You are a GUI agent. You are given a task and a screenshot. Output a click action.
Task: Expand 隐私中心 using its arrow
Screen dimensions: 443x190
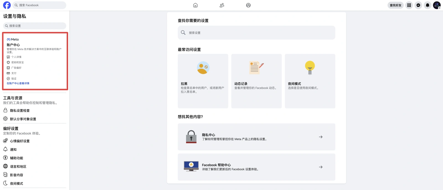pos(321,137)
